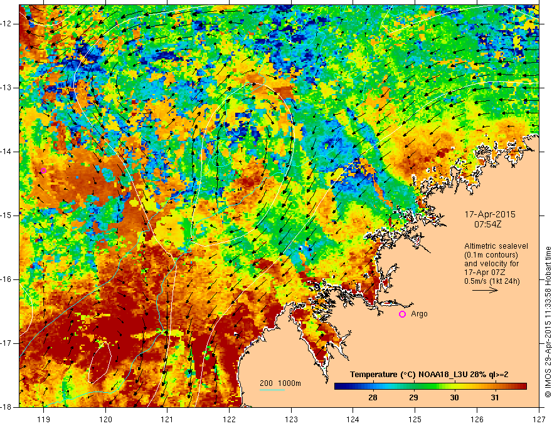Click the longitude axis label 125
Screen dimensions: 552x426
(415, 419)
